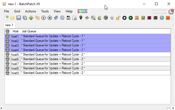
Task: Select the host4 row cell
Action: click(15, 50)
